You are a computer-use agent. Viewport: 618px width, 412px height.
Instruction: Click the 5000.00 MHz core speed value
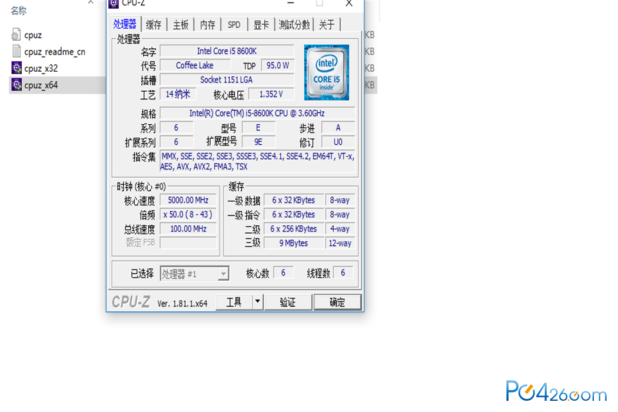188,200
